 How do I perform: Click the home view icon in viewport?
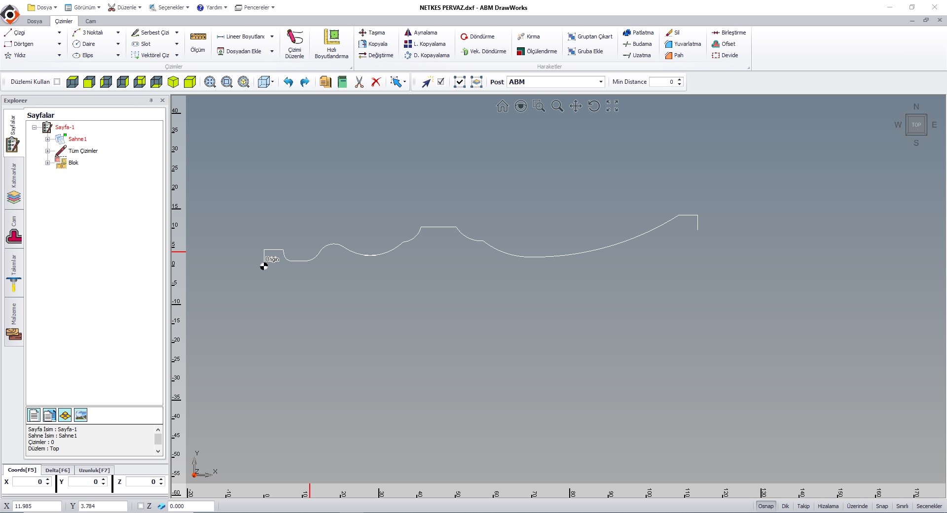[x=502, y=106]
